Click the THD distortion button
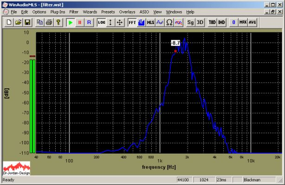The width and height of the screenshot is (285, 185). point(212,22)
